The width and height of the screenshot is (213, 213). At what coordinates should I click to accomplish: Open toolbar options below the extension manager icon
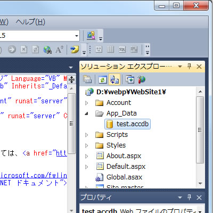pos(101,38)
